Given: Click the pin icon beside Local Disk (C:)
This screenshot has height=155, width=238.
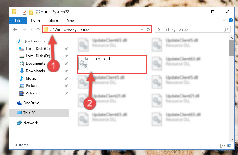Looking at the screenshot, I should click(66, 49).
